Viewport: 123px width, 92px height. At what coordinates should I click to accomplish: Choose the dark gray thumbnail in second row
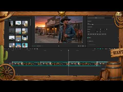12,31
